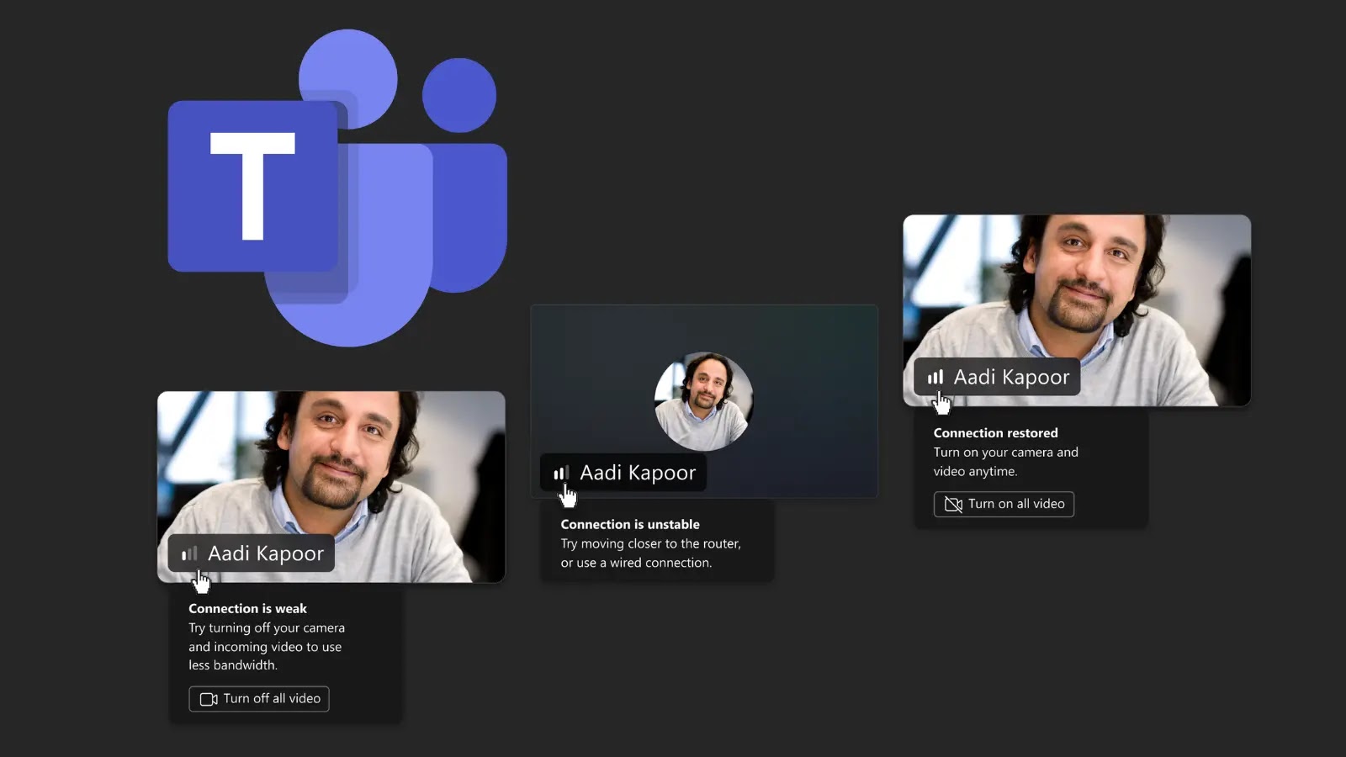Click the white T letter on the Teams logo
The width and height of the screenshot is (1346, 757).
[x=256, y=185]
